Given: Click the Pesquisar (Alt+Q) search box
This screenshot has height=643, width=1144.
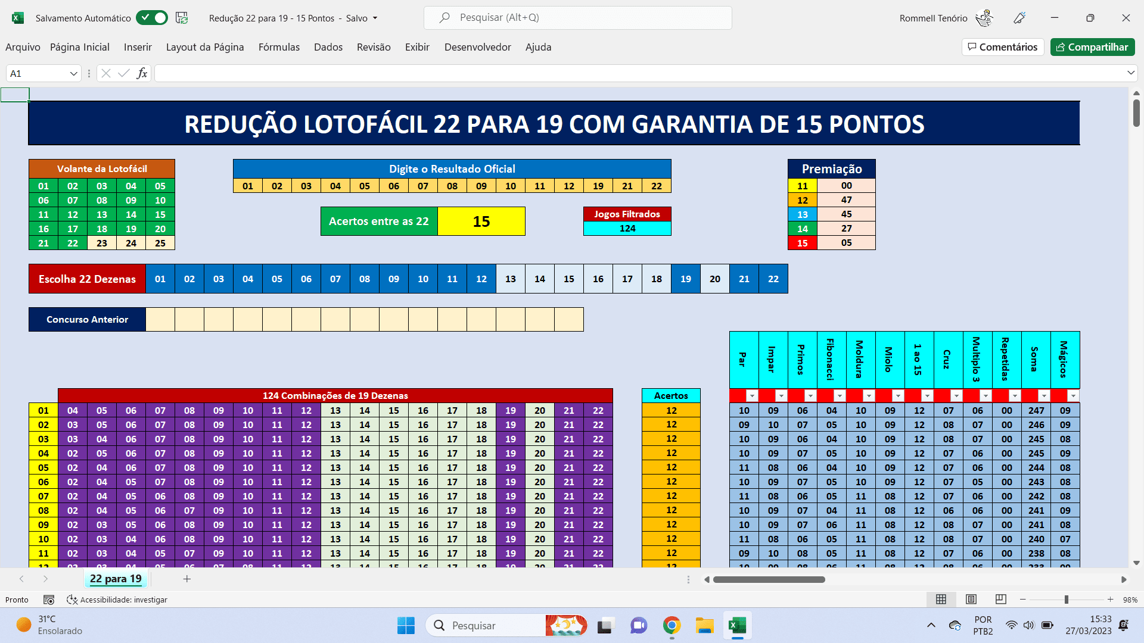Looking at the screenshot, I should (x=577, y=18).
